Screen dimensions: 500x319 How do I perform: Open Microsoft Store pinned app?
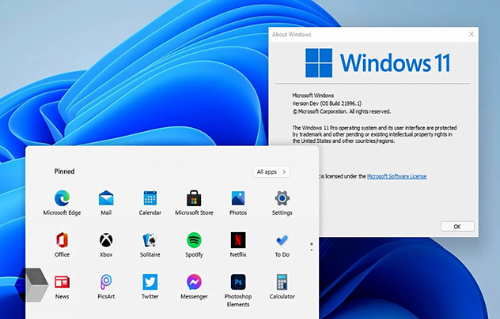point(194,198)
